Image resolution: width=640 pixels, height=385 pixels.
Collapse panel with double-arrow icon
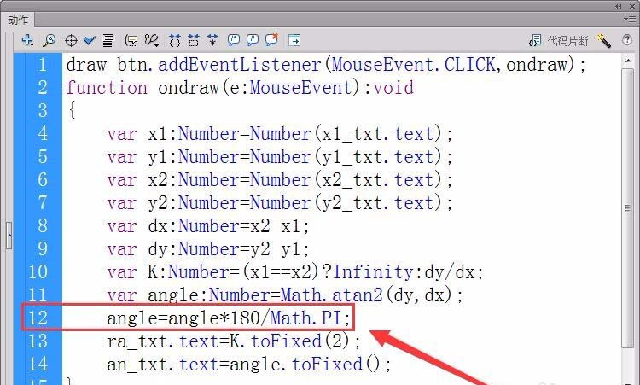[619, 6]
